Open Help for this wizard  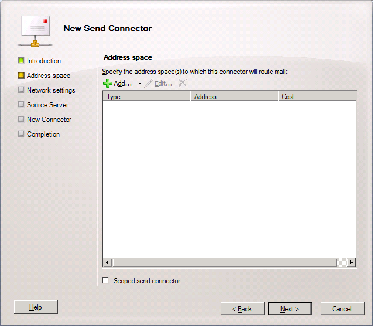point(36,307)
